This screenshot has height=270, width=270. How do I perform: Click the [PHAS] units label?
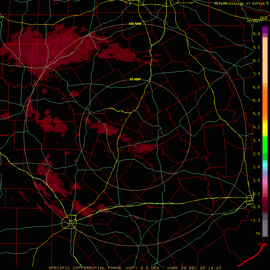coord(253,21)
